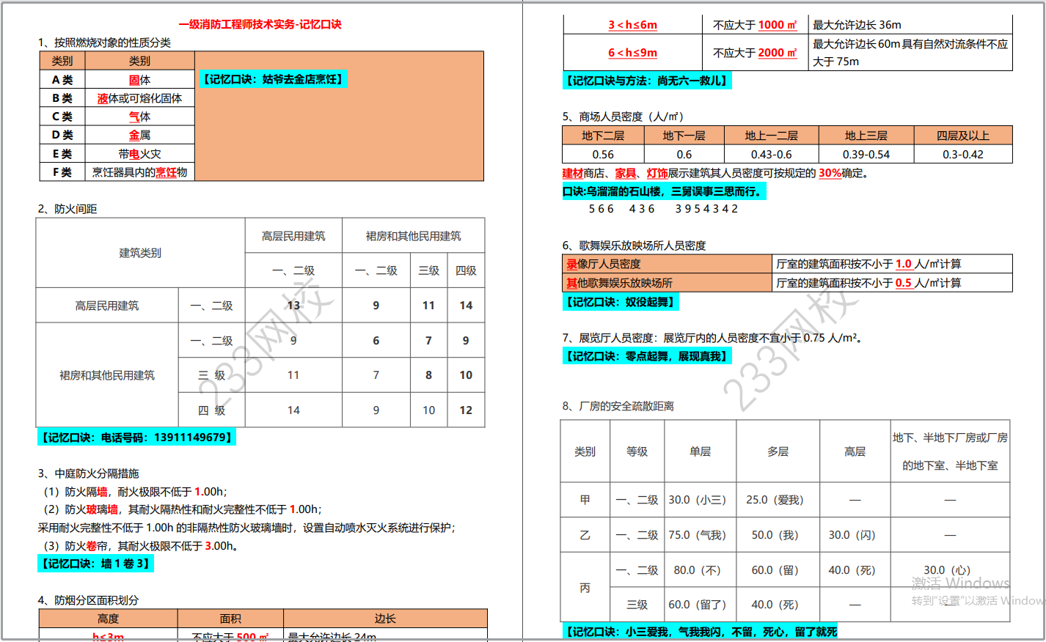Select the 多层 column header
Image resolution: width=1046 pixels, height=642 pixels.
coord(778,451)
